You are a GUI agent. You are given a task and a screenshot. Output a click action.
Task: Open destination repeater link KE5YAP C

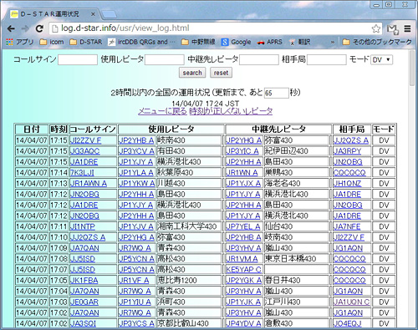244,270
